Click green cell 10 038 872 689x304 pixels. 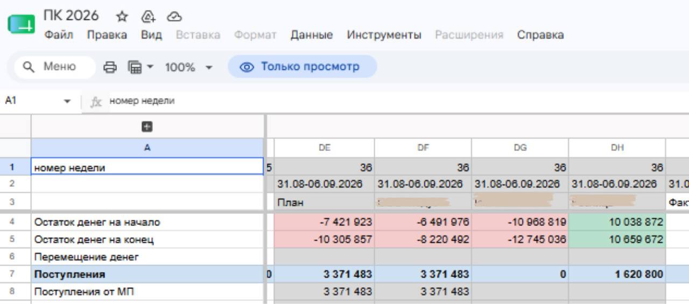(617, 222)
